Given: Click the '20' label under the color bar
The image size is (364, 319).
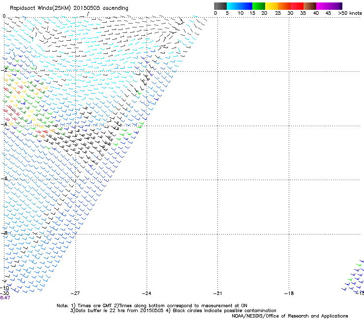Looking at the screenshot, I should click(x=264, y=13).
